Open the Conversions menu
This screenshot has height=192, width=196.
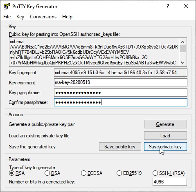pos(43,17)
